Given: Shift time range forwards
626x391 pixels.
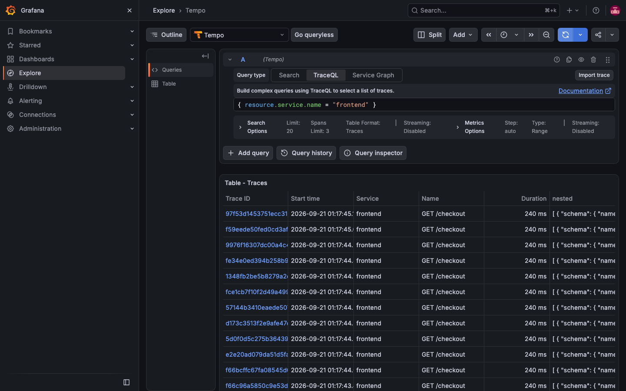Looking at the screenshot, I should pyautogui.click(x=531, y=35).
